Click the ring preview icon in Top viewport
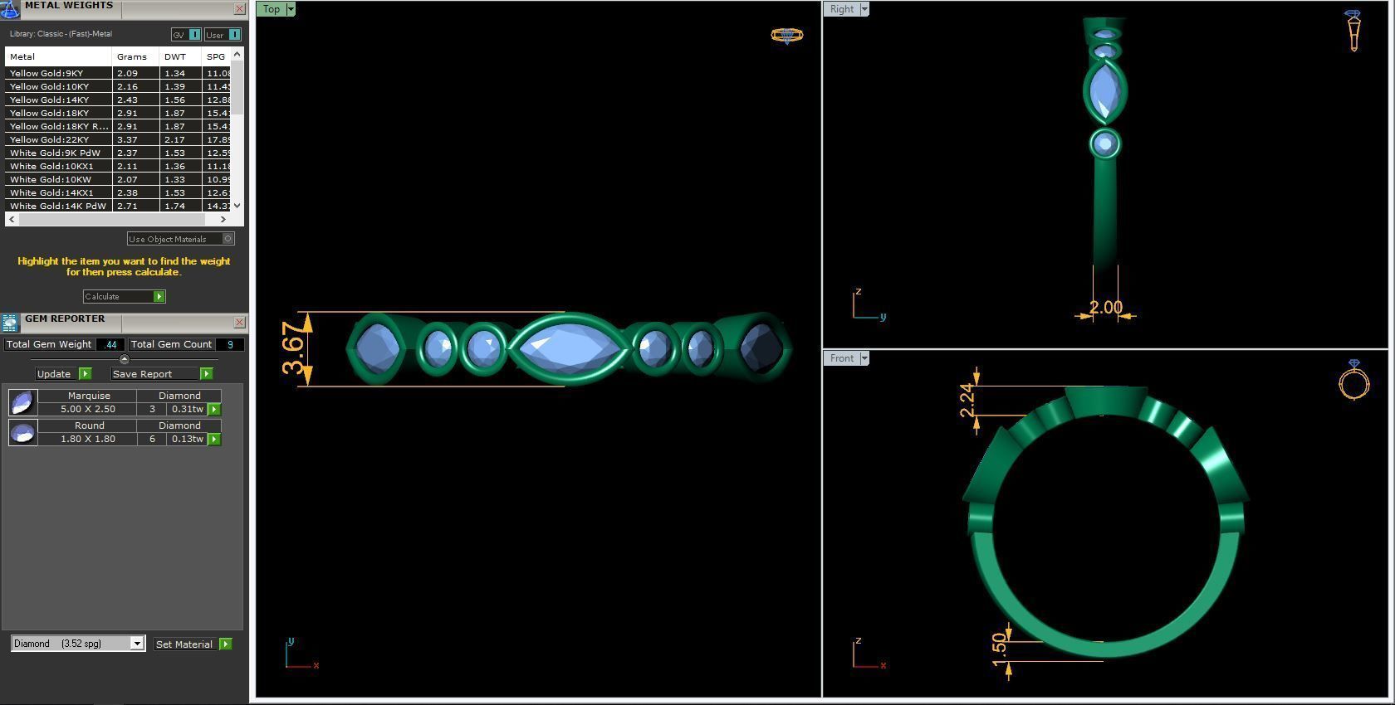Image resolution: width=1395 pixels, height=705 pixels. click(786, 36)
